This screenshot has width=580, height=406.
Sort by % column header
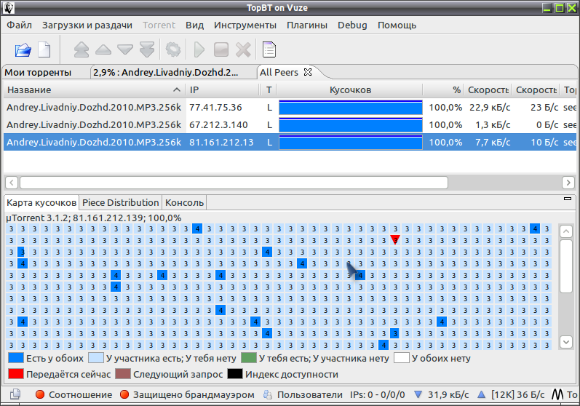[443, 89]
